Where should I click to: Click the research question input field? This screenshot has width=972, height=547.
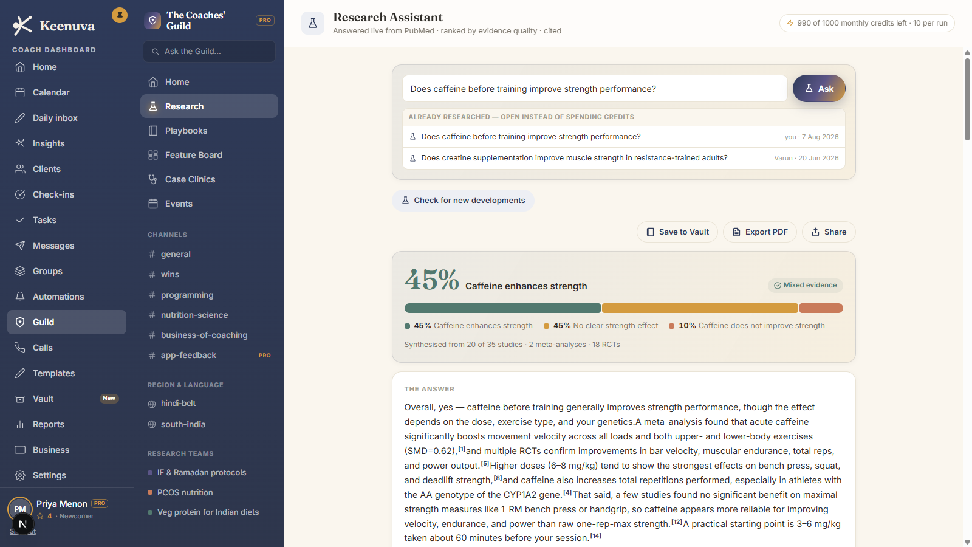click(x=595, y=89)
